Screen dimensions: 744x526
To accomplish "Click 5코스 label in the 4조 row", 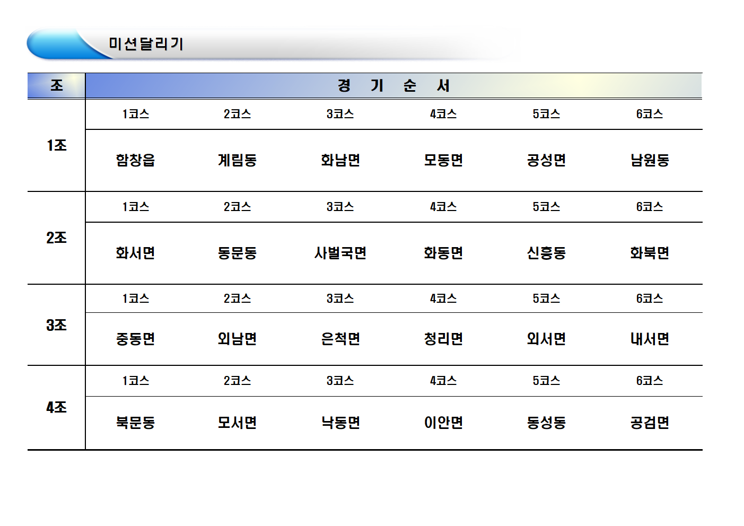I will point(546,381).
